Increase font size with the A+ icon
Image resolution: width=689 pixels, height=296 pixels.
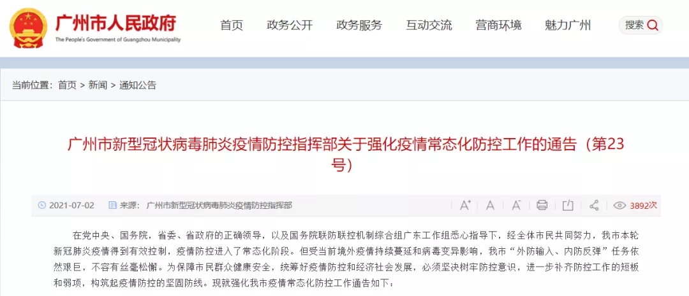pos(465,205)
